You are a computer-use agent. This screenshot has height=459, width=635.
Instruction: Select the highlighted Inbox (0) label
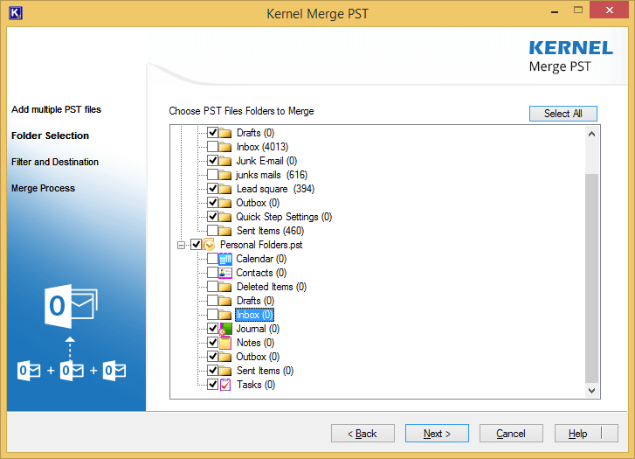tap(255, 315)
